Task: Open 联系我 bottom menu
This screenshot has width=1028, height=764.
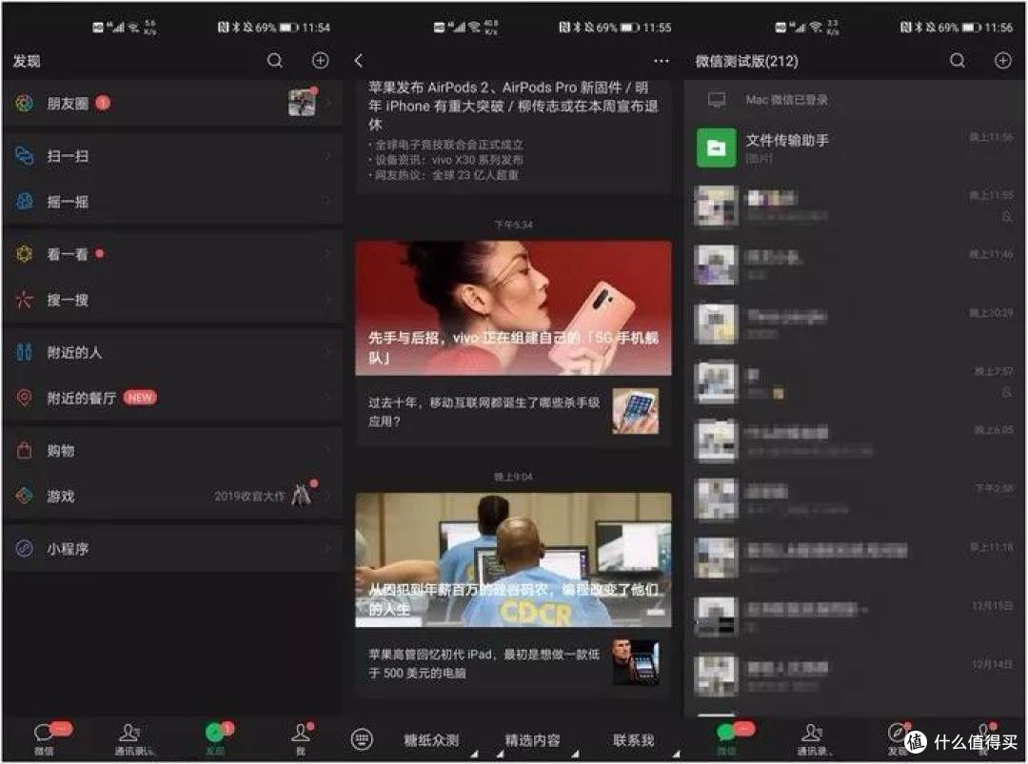Action: pyautogui.click(x=633, y=740)
